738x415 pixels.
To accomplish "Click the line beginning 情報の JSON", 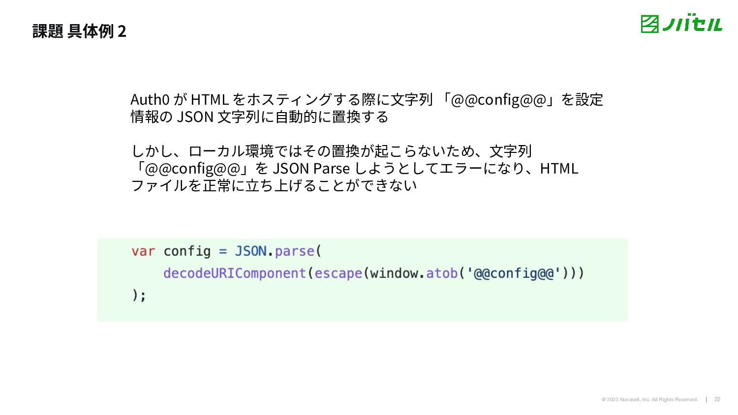I will click(260, 117).
